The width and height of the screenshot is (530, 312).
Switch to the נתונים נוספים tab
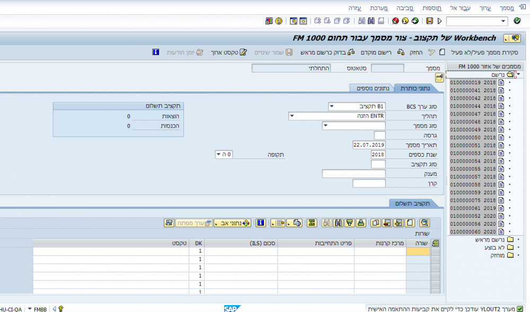pos(373,88)
